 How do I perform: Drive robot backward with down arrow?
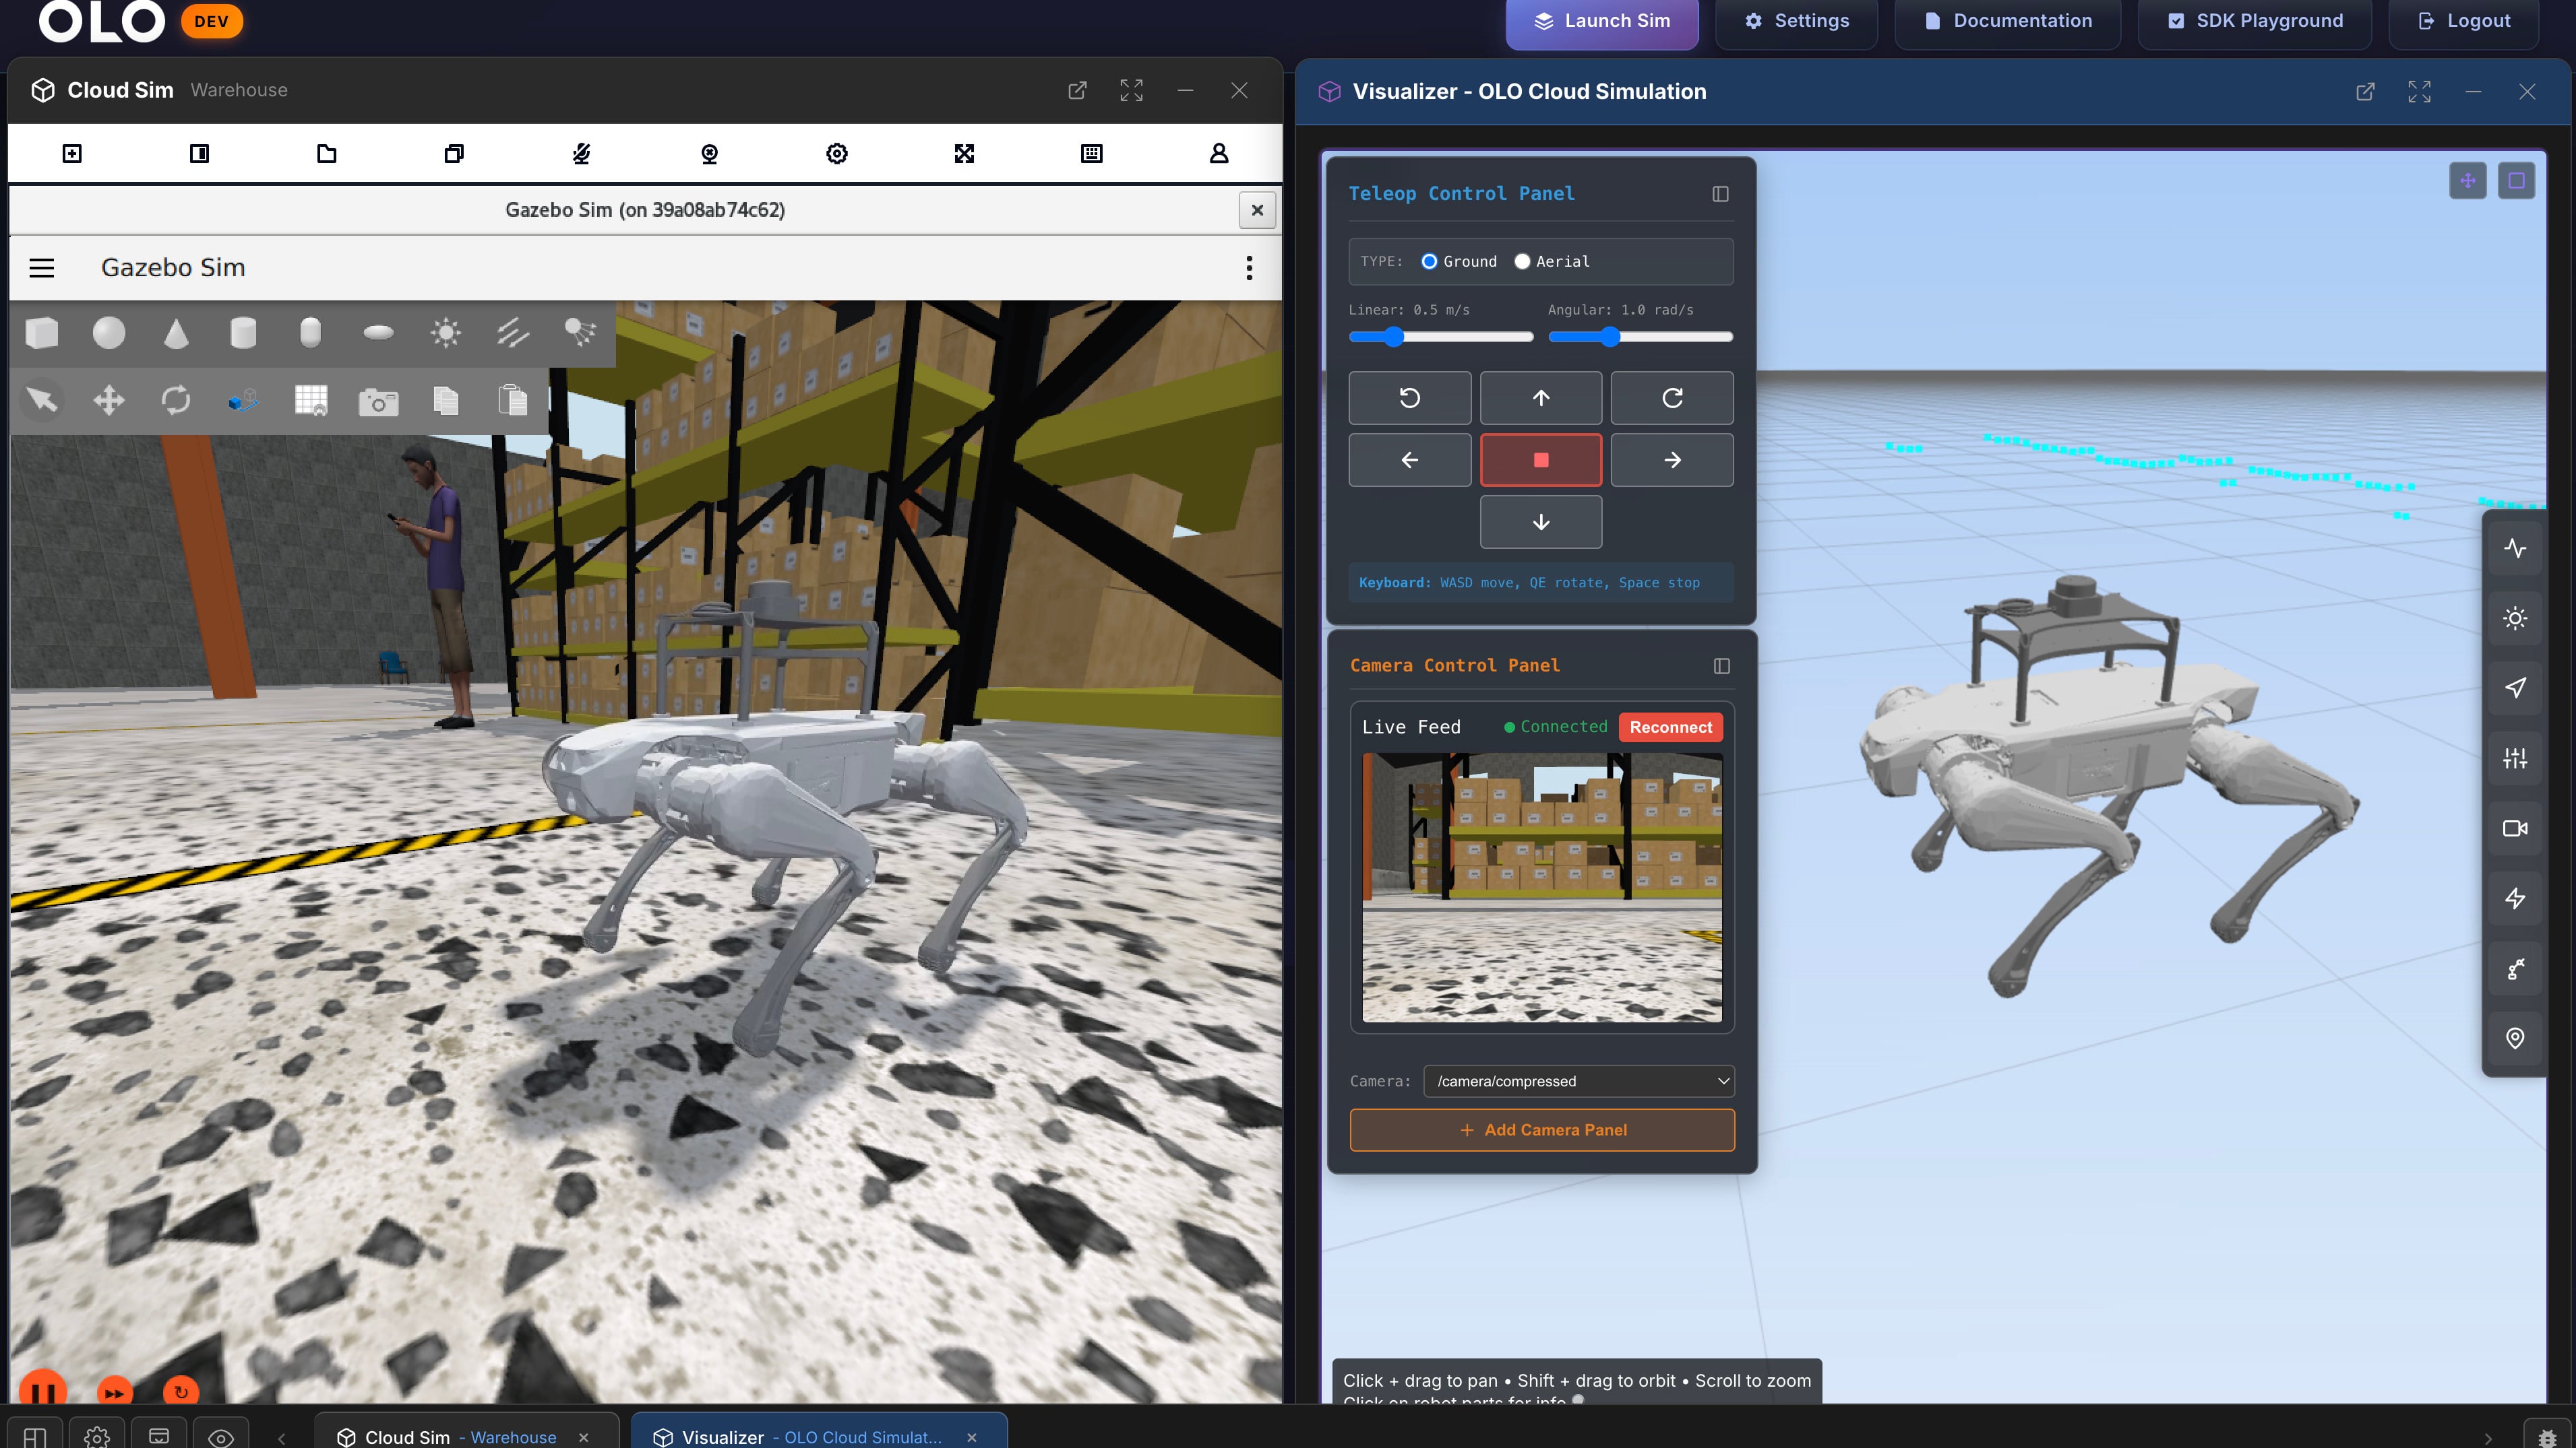click(1541, 522)
